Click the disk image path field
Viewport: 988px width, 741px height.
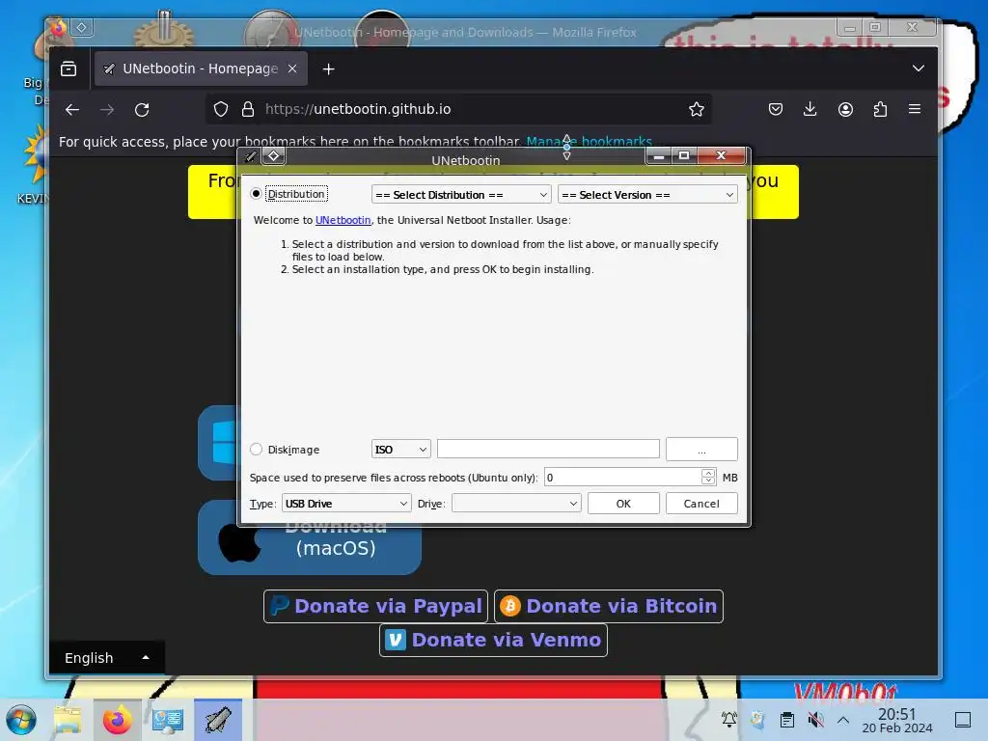(x=548, y=449)
